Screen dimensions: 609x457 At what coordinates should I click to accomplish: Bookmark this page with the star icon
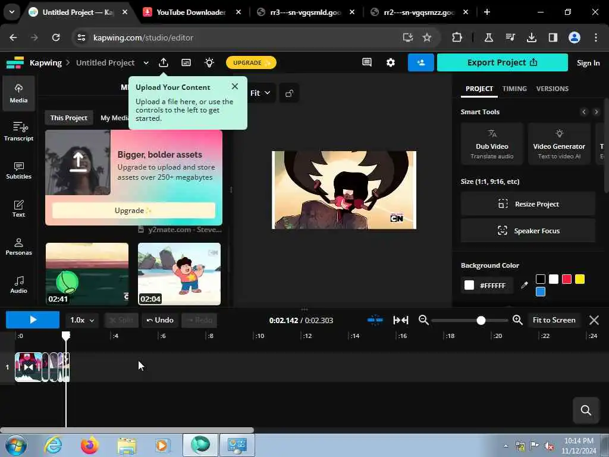click(x=427, y=37)
